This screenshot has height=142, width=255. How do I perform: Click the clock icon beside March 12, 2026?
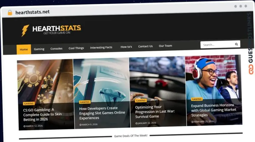pyautogui.click(x=24, y=126)
